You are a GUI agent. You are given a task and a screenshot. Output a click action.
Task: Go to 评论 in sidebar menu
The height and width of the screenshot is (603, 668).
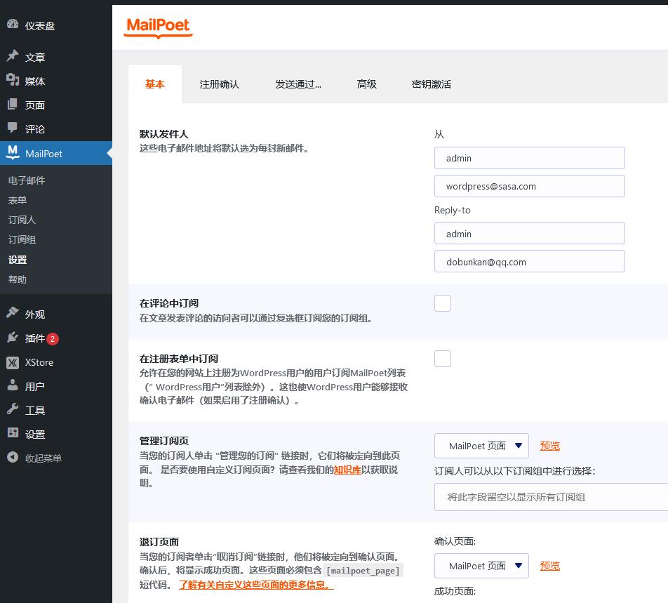click(x=35, y=129)
